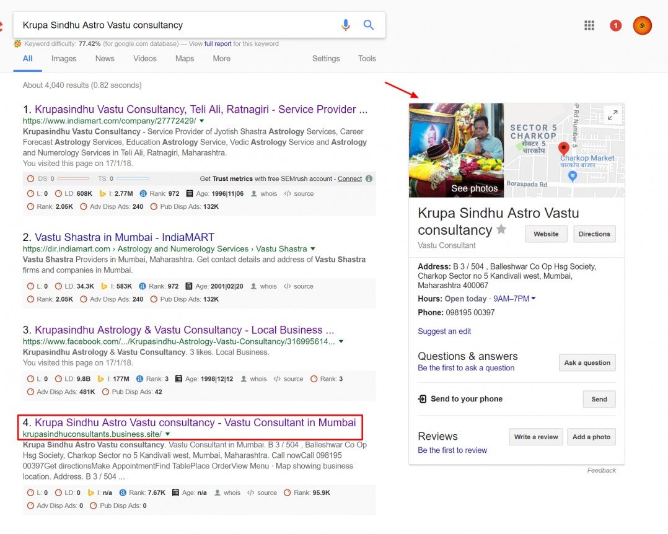
Task: Click the info icon beside Connect
Action: coord(369,178)
